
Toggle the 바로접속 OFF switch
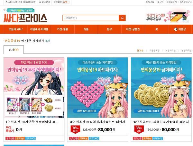(x=66, y=2)
